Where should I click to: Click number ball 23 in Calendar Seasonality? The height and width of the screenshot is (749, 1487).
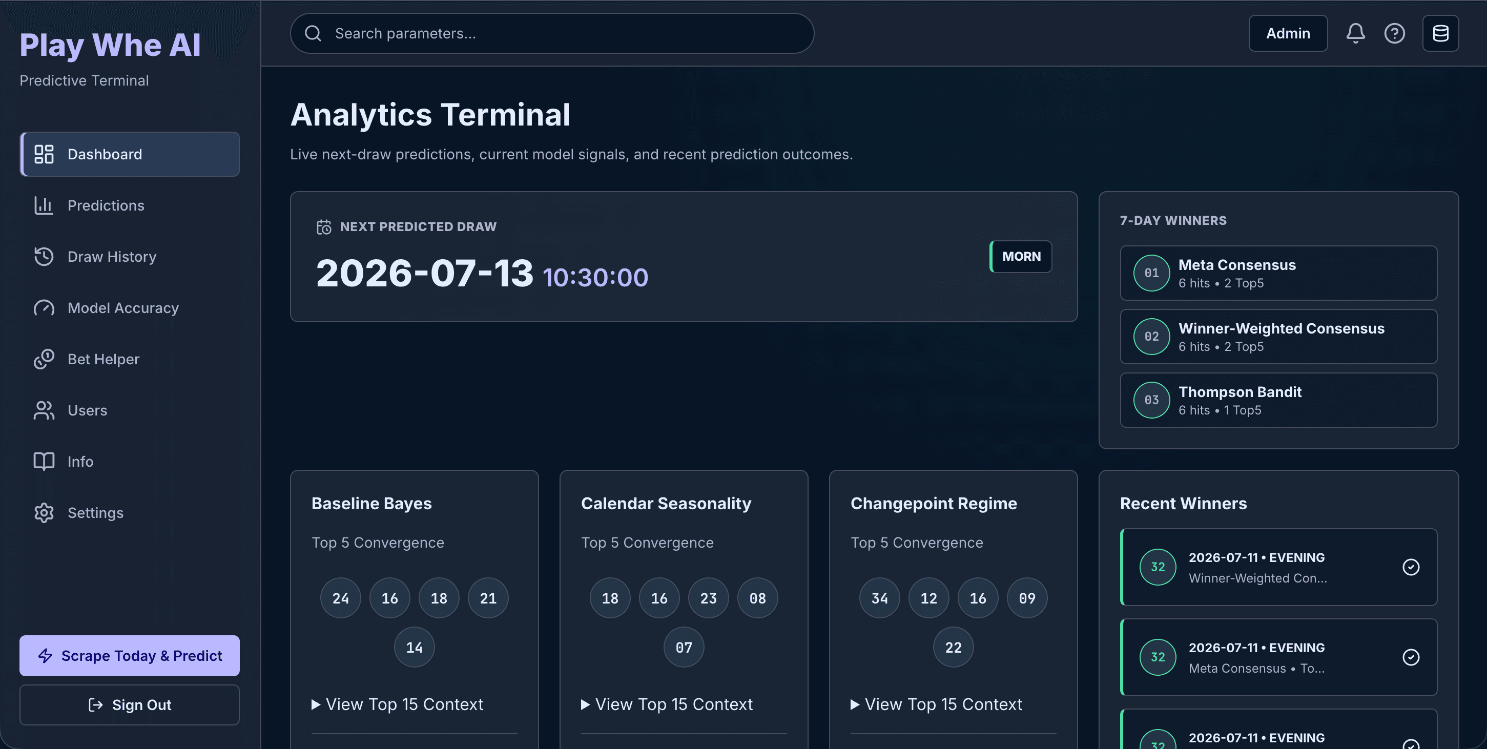pos(708,598)
